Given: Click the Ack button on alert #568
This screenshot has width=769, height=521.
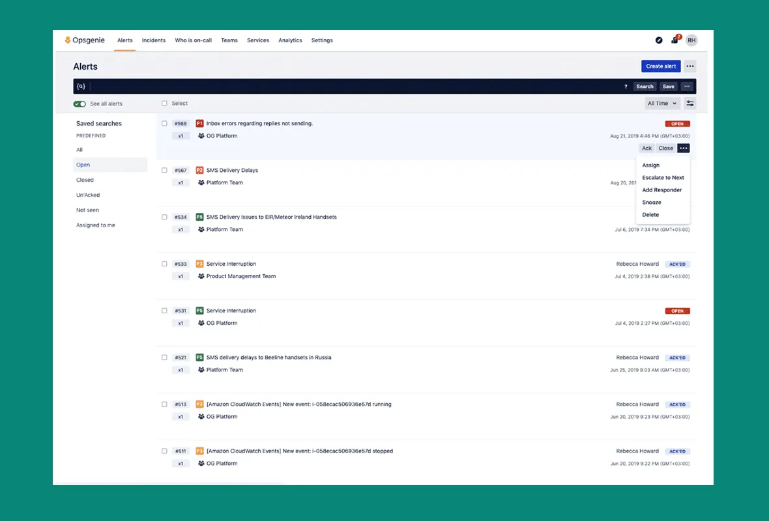Looking at the screenshot, I should (x=646, y=148).
